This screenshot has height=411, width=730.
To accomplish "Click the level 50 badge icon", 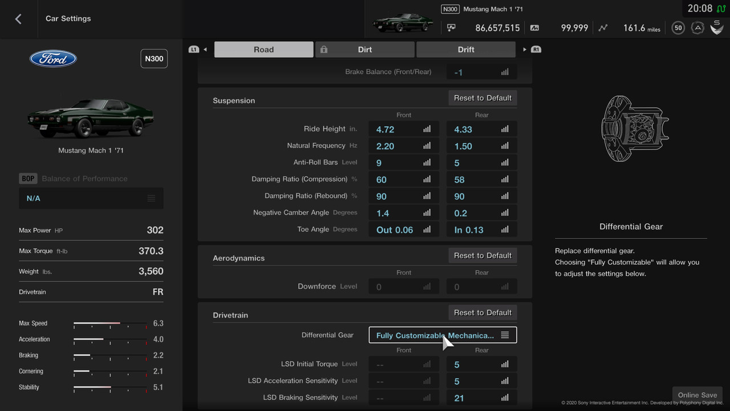I will tap(678, 27).
